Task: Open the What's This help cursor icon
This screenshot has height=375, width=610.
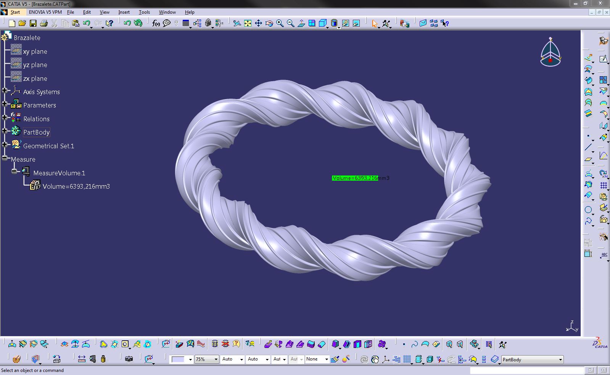Action: (109, 24)
